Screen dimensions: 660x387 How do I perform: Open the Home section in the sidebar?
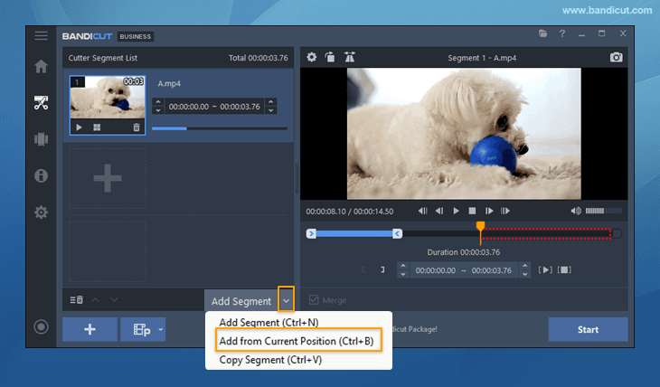click(x=41, y=67)
